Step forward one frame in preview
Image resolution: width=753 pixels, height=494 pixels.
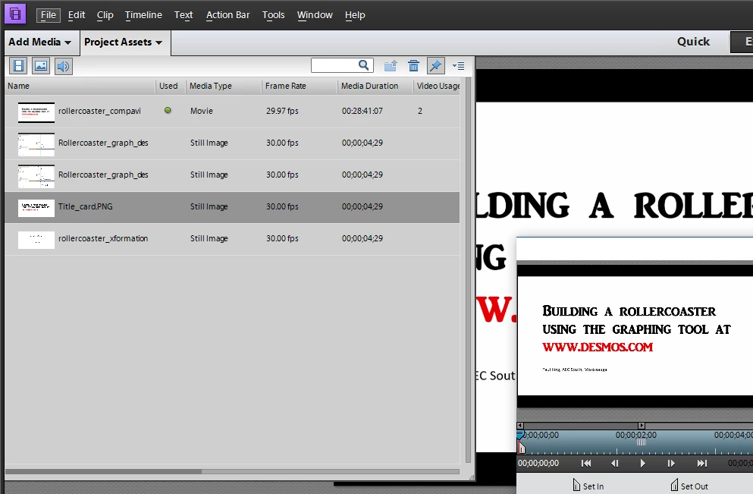[x=671, y=463]
